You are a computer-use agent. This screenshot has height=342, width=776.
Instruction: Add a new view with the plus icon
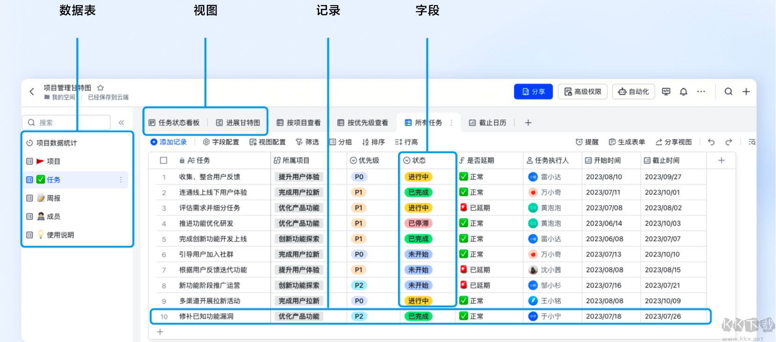[x=528, y=123]
